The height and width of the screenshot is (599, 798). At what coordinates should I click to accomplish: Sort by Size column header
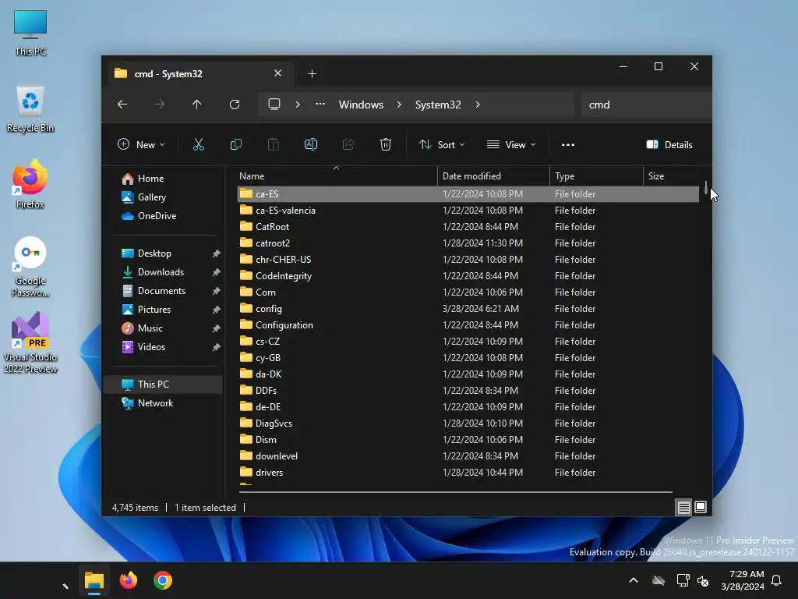[x=672, y=176]
